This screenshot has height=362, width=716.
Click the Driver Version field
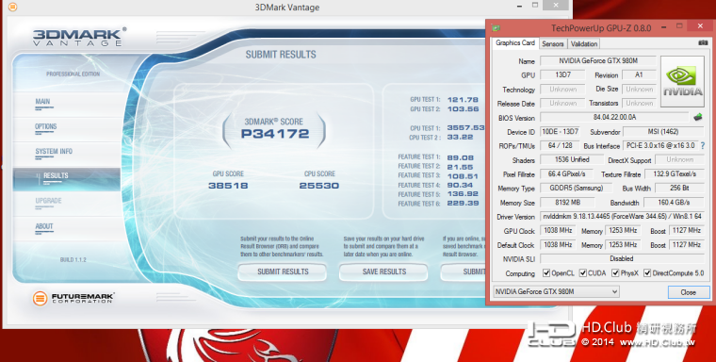coord(623,216)
